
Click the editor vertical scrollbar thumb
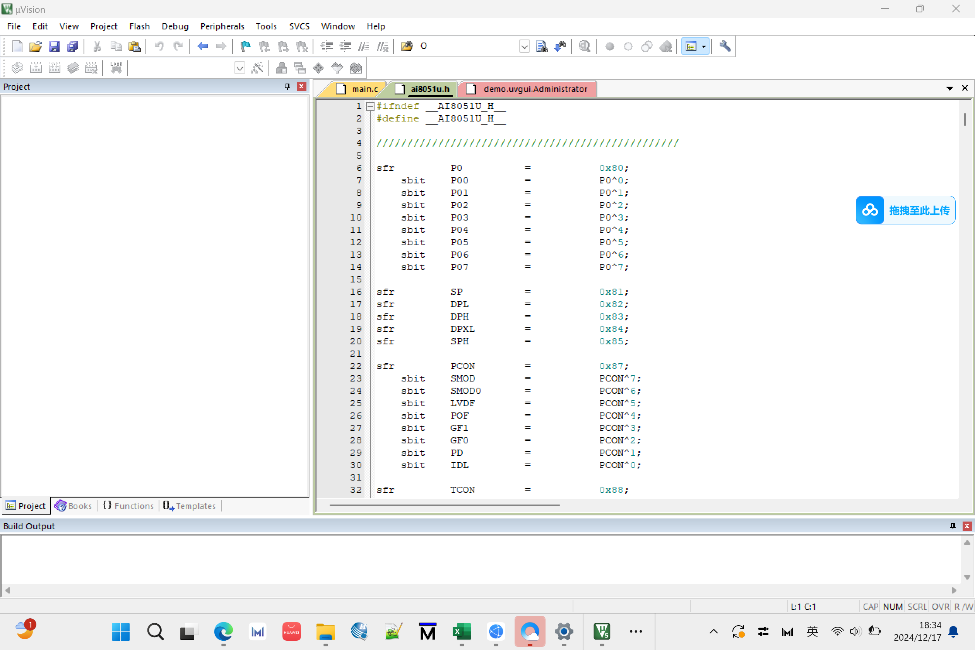tap(965, 120)
